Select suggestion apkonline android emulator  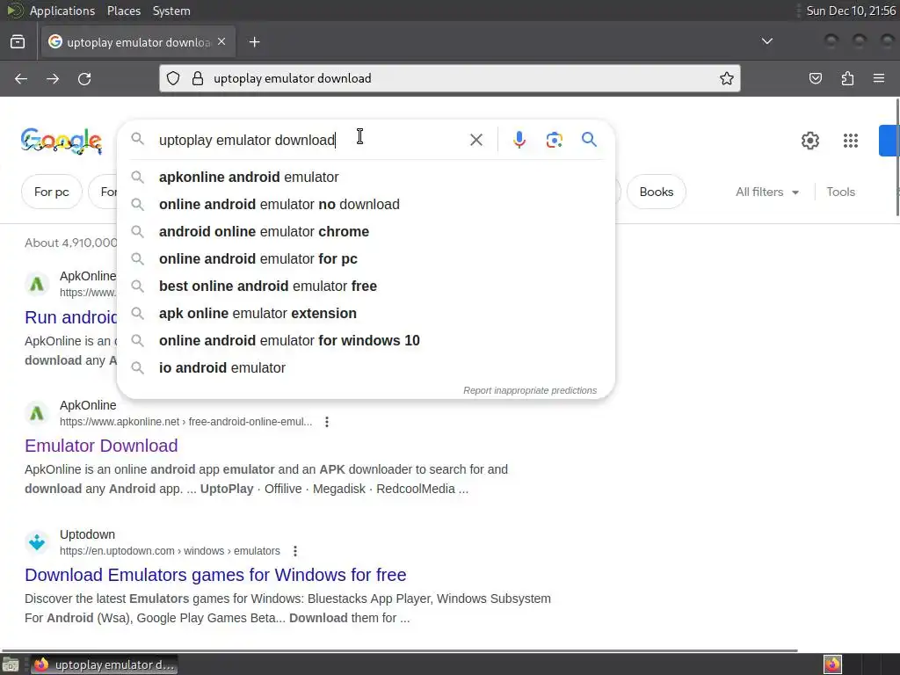pos(367,177)
